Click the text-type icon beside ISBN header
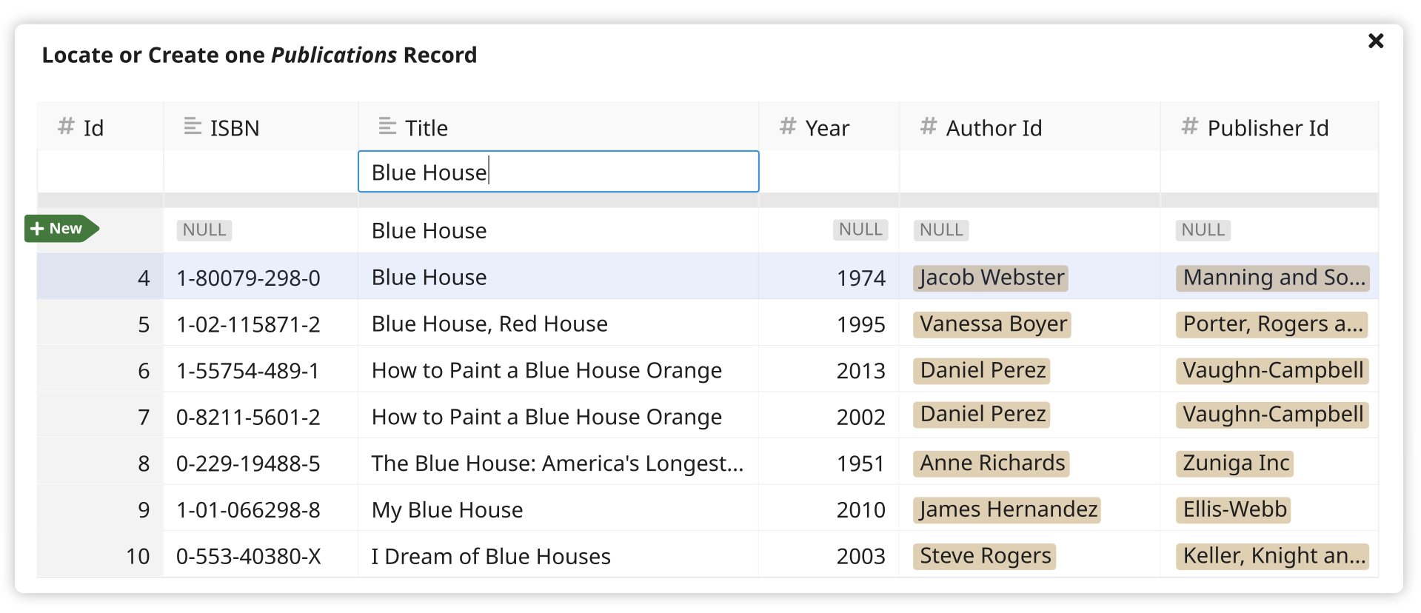The width and height of the screenshot is (1421, 613). coord(193,126)
